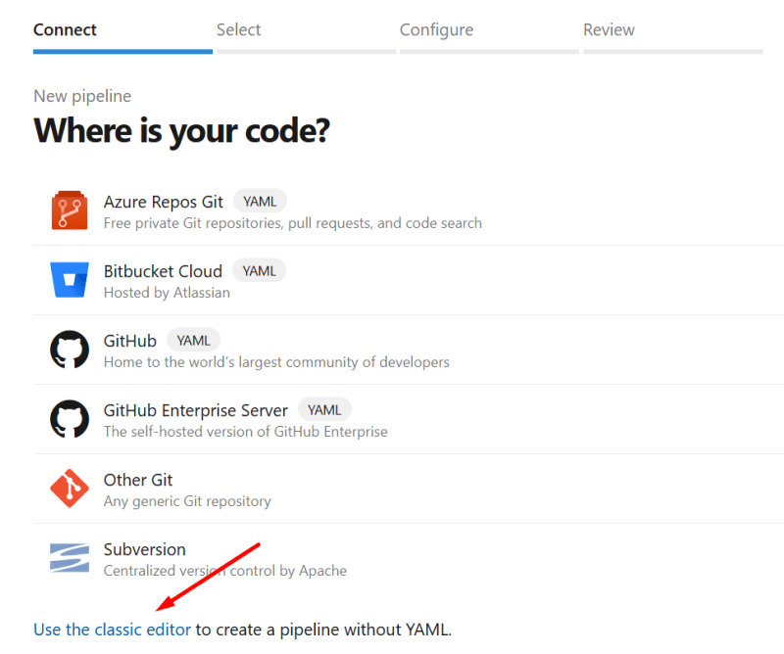The width and height of the screenshot is (784, 654).
Task: Open the Configure step tab
Action: [x=489, y=36]
